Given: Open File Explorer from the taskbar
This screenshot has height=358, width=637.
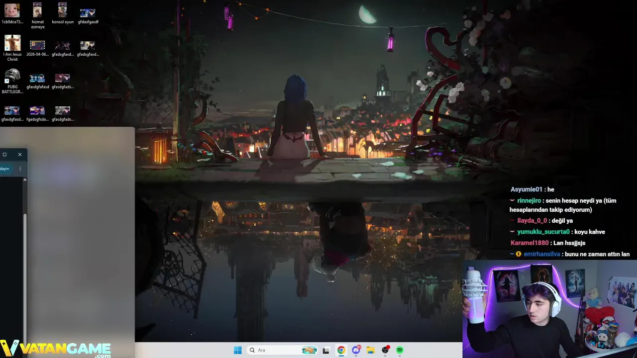Looking at the screenshot, I should point(370,350).
